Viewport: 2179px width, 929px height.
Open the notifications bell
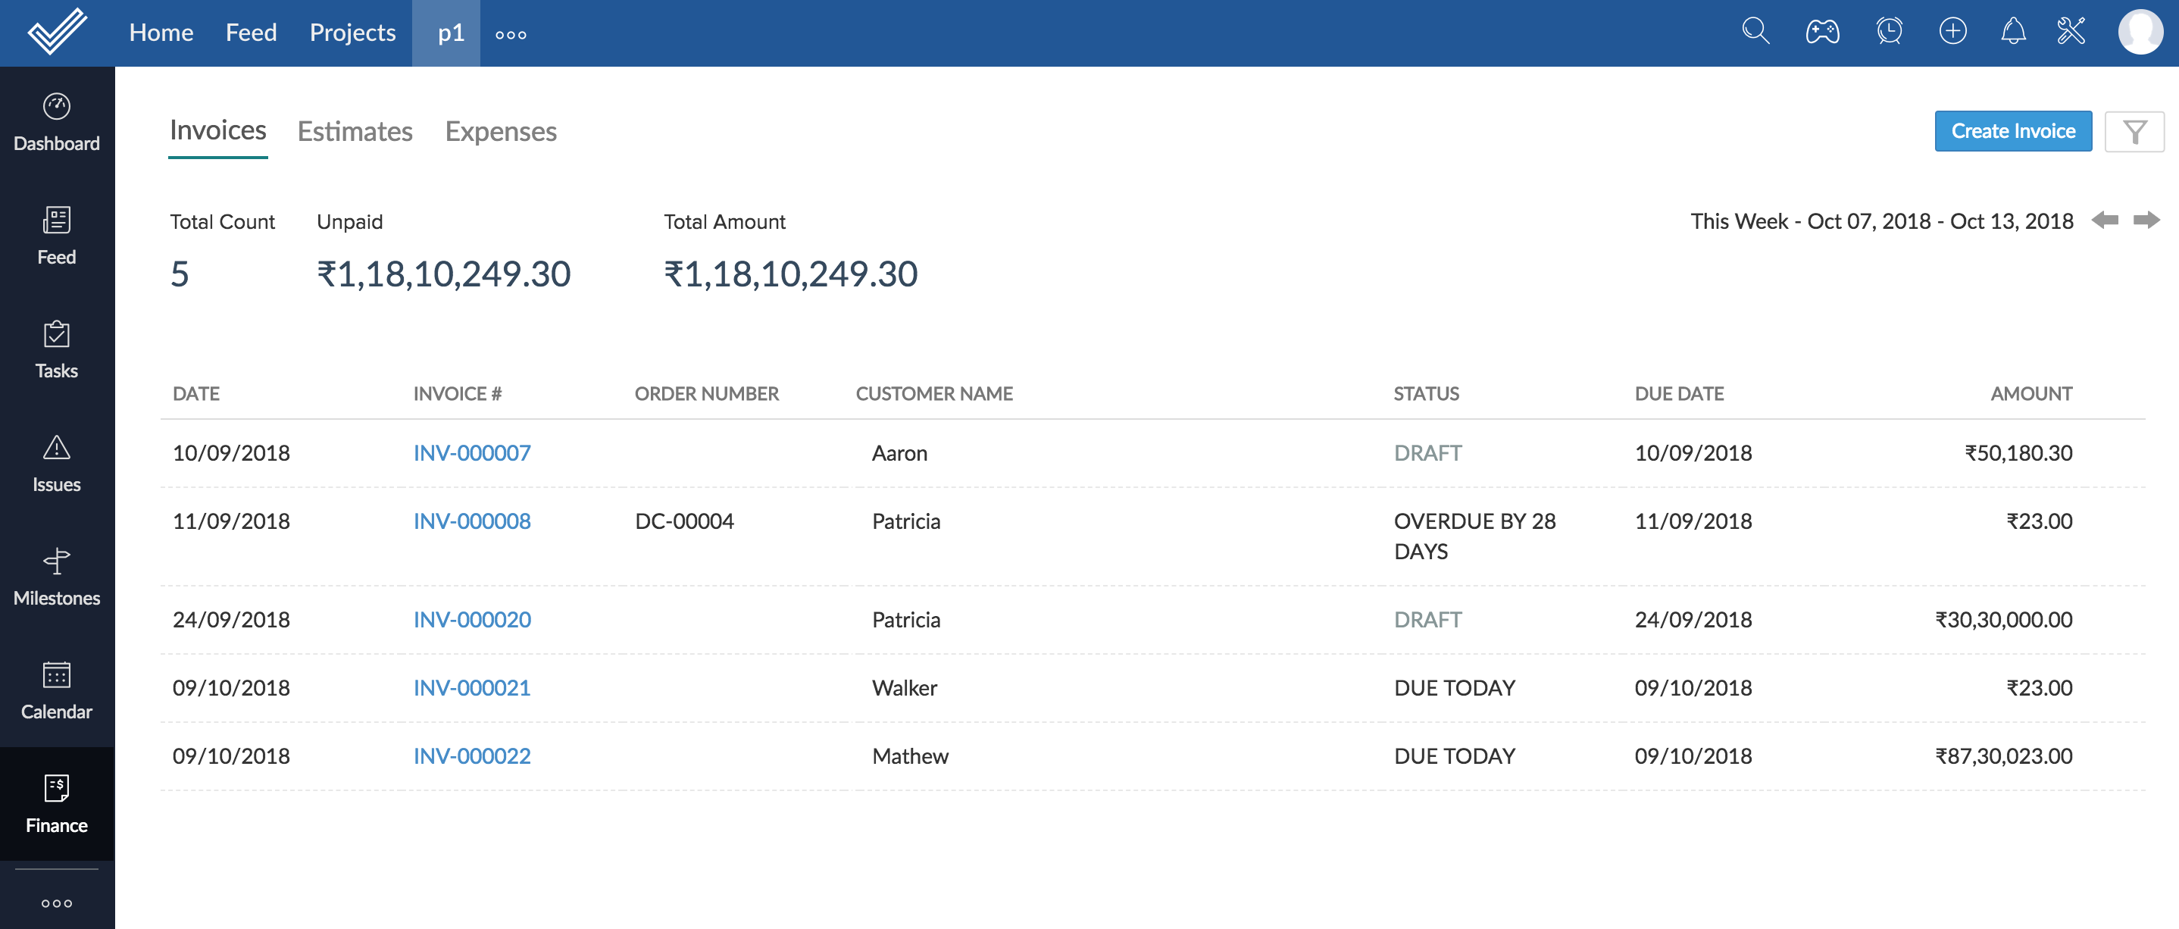(x=2012, y=32)
